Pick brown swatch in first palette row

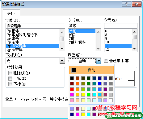tap(78, 78)
